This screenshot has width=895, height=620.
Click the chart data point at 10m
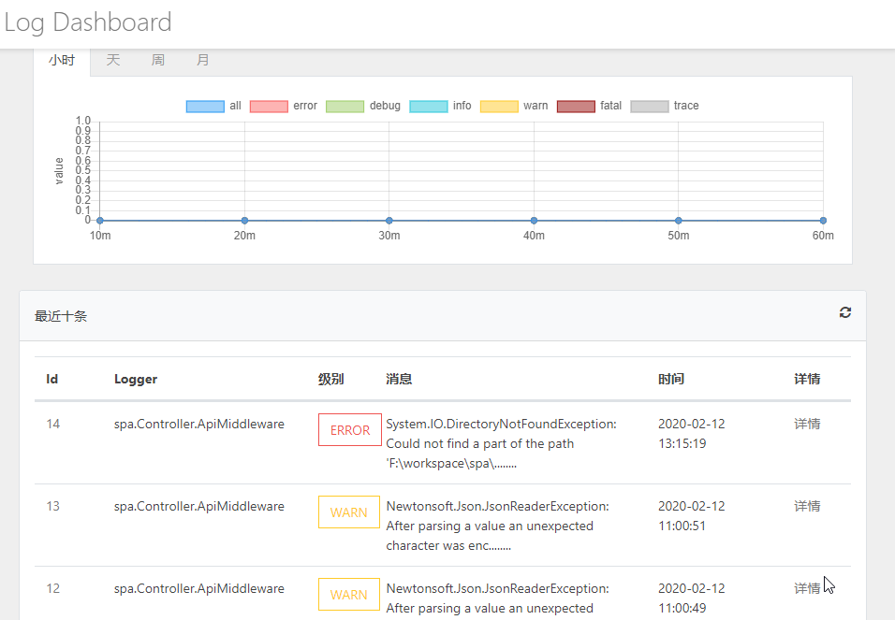click(100, 221)
